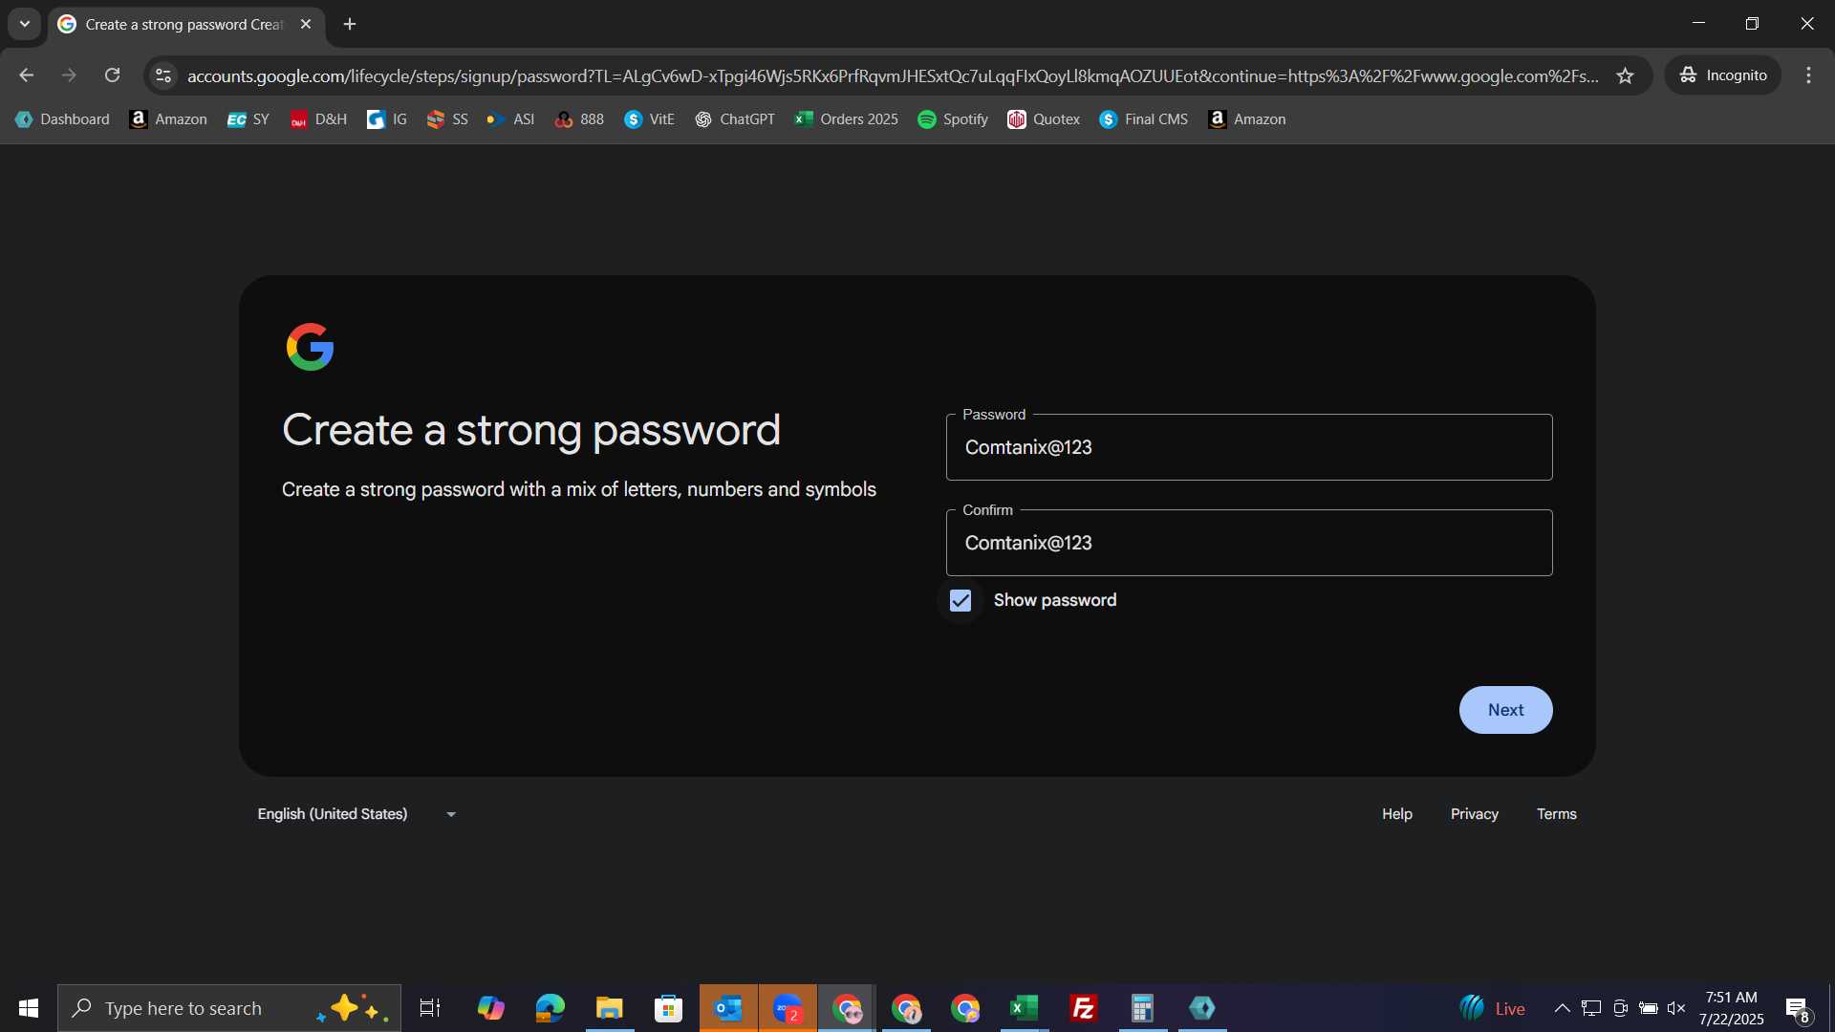Open the Orders 2025 bookmark
Image resolution: width=1835 pixels, height=1032 pixels.
tap(847, 119)
